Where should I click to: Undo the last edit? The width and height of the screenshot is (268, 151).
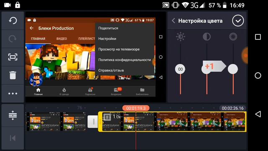[x=13, y=21]
